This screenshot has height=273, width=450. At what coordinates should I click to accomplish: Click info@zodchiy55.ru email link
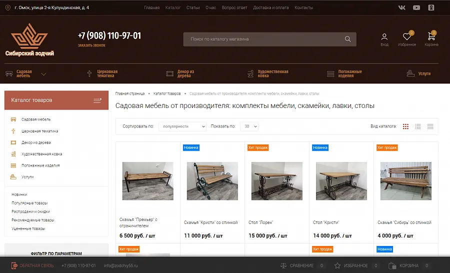pyautogui.click(x=121, y=265)
